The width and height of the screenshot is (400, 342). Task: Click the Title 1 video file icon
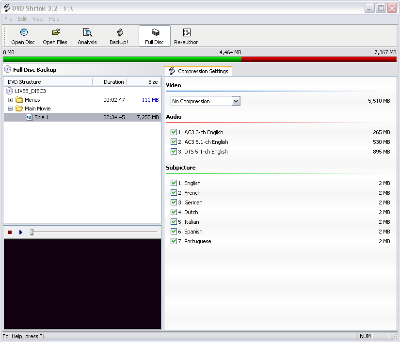[30, 117]
